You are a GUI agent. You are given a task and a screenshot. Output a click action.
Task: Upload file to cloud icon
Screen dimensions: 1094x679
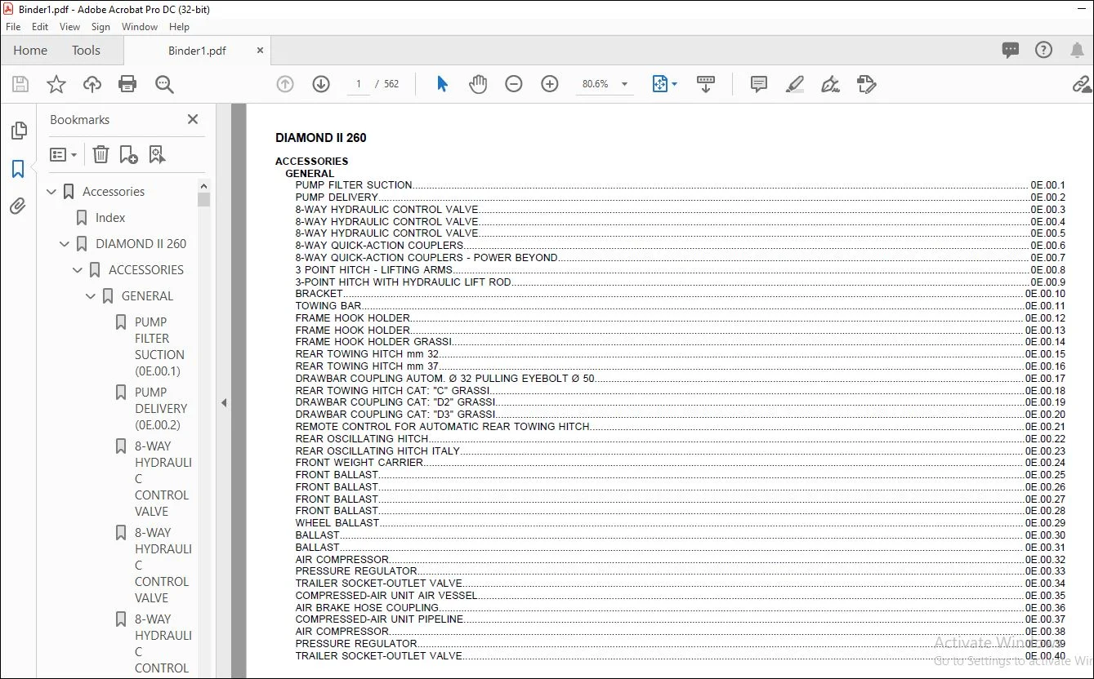pyautogui.click(x=92, y=84)
